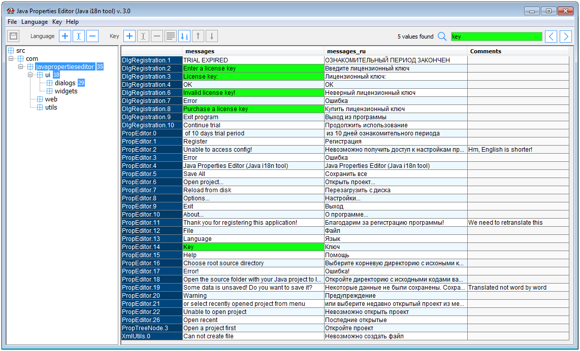Go to the next search result arrow
This screenshot has width=580, height=351.
(566, 36)
